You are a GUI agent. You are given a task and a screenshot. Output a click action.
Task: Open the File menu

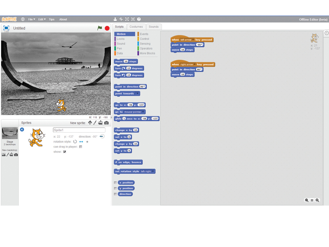pos(32,19)
